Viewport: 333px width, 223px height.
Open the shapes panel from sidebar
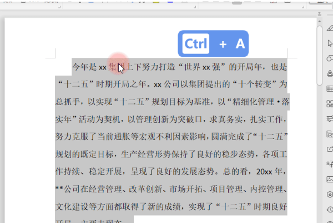(x=330, y=58)
